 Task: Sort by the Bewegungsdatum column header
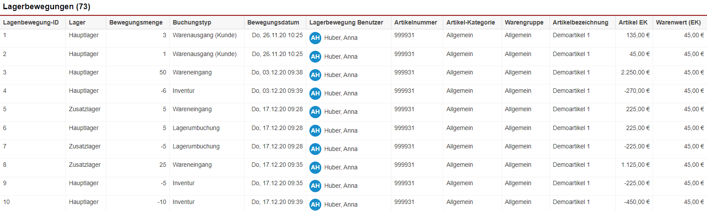[x=273, y=22]
